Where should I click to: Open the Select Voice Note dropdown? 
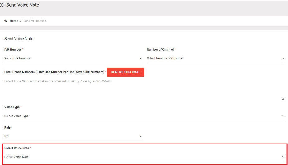[144, 157]
